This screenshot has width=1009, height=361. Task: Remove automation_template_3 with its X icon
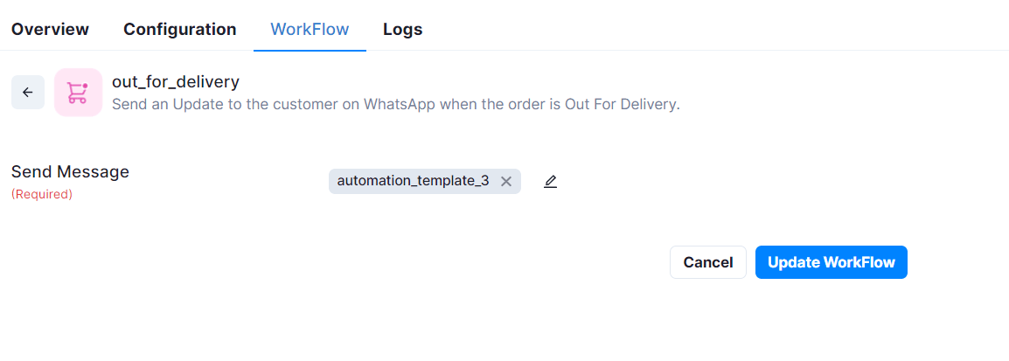(x=505, y=182)
